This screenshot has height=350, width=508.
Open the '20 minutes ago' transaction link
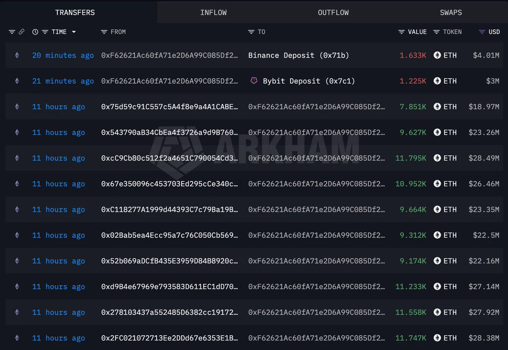click(63, 55)
